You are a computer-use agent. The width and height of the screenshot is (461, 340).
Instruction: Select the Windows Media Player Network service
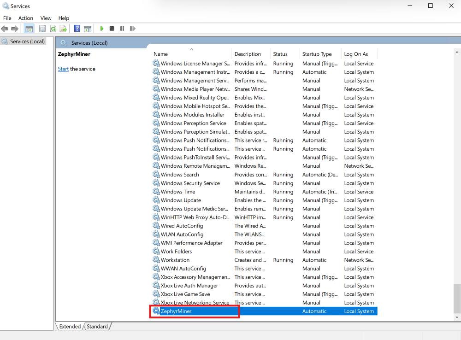coord(264,89)
